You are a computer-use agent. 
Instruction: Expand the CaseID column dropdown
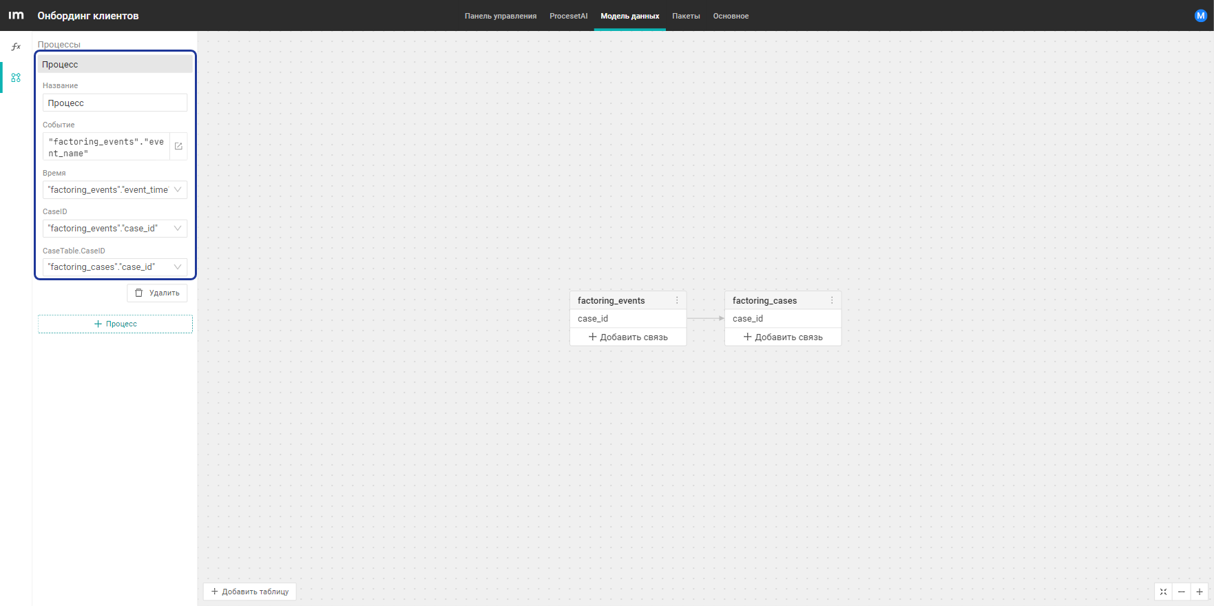(x=178, y=228)
